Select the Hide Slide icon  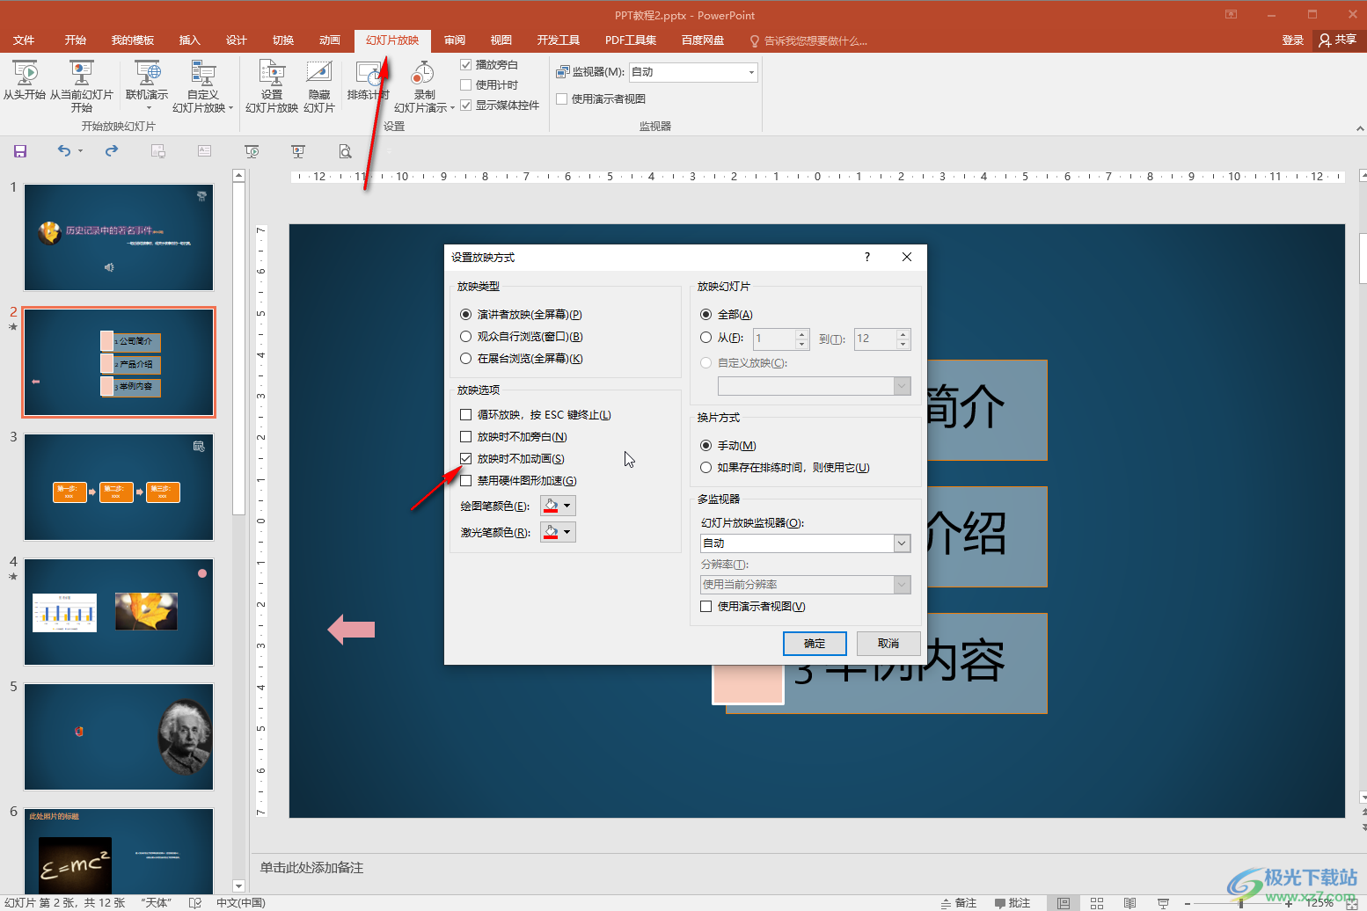(318, 73)
